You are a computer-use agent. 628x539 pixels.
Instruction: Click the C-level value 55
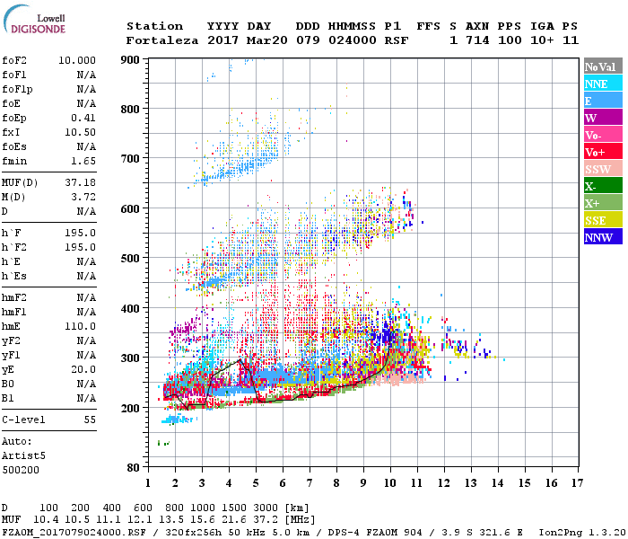tap(90, 420)
